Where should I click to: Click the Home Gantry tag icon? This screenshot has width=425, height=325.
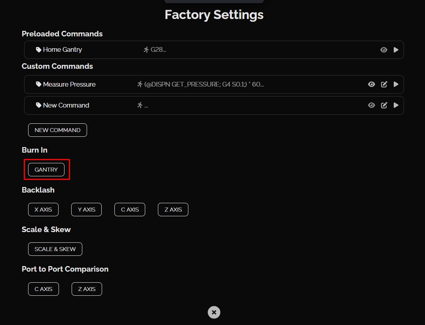pos(38,50)
